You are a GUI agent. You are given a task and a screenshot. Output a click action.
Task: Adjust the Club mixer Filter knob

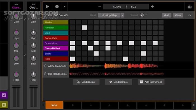(x=33, y=75)
